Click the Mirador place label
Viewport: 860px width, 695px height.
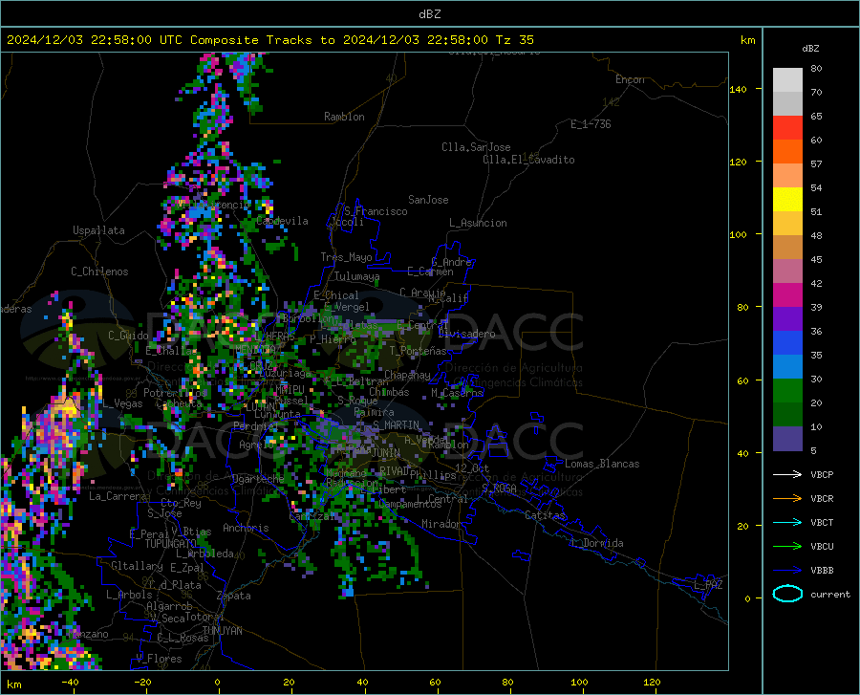(x=441, y=524)
